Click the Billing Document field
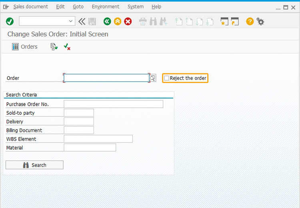Screen dimensions: 300x208 79,130
